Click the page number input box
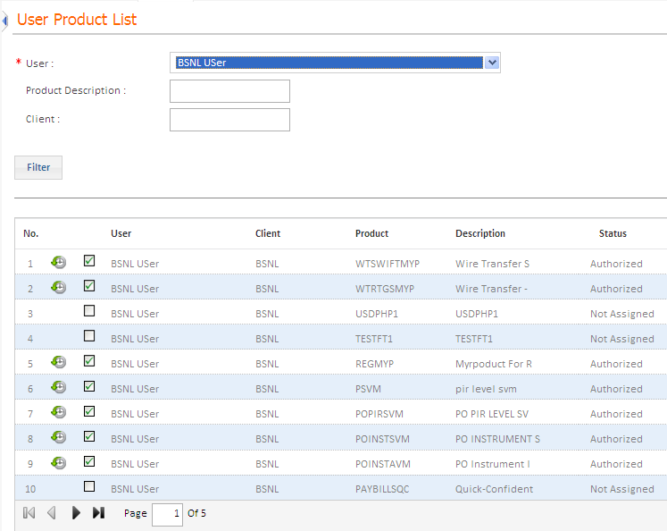 click(x=167, y=514)
